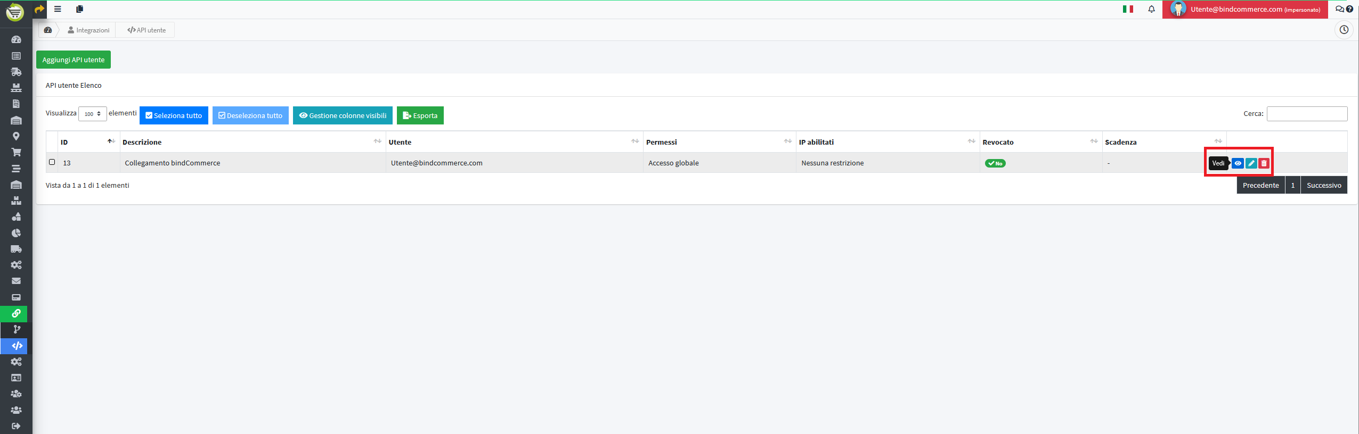Click Seleziona tutto button
1359x434 pixels.
pyautogui.click(x=174, y=115)
